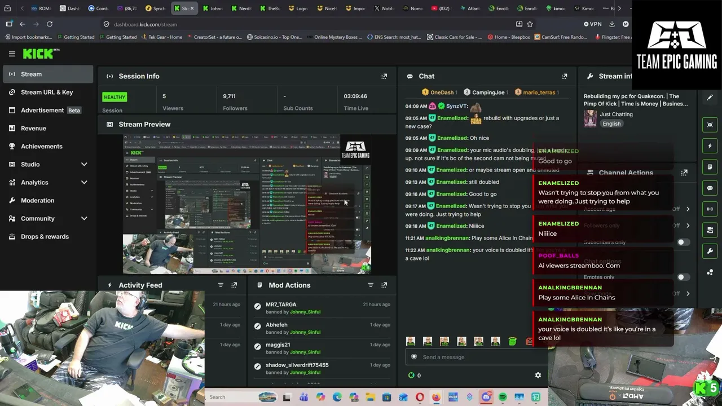The height and width of the screenshot is (406, 722).
Task: Click analkingbrennan's username in 11:21 AM message
Action: pos(447,238)
